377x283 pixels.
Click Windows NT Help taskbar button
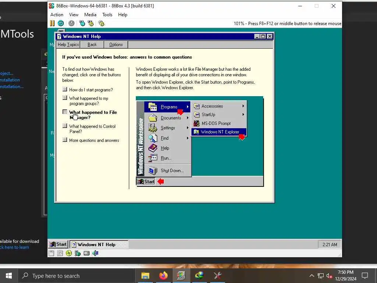(x=99, y=245)
